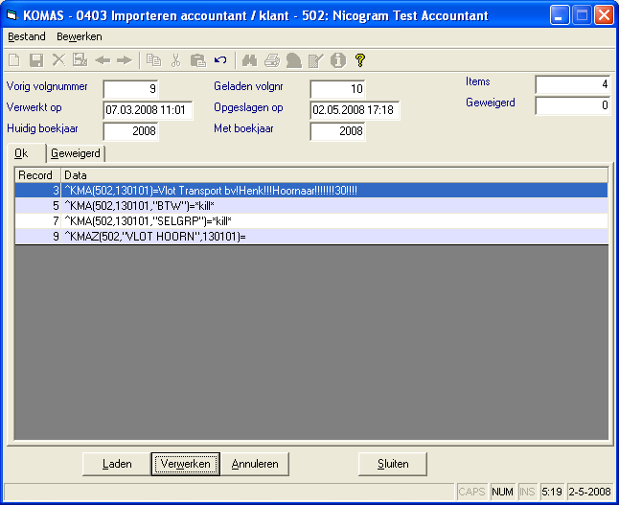
Task: Click the CAPS status bar indicator
Action: pyautogui.click(x=472, y=492)
